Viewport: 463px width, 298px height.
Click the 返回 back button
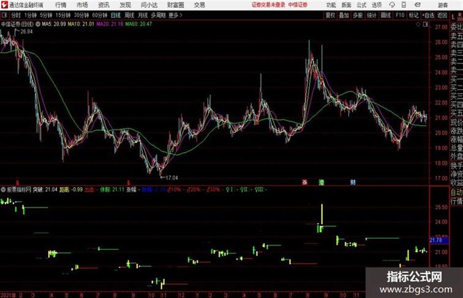(x=442, y=15)
